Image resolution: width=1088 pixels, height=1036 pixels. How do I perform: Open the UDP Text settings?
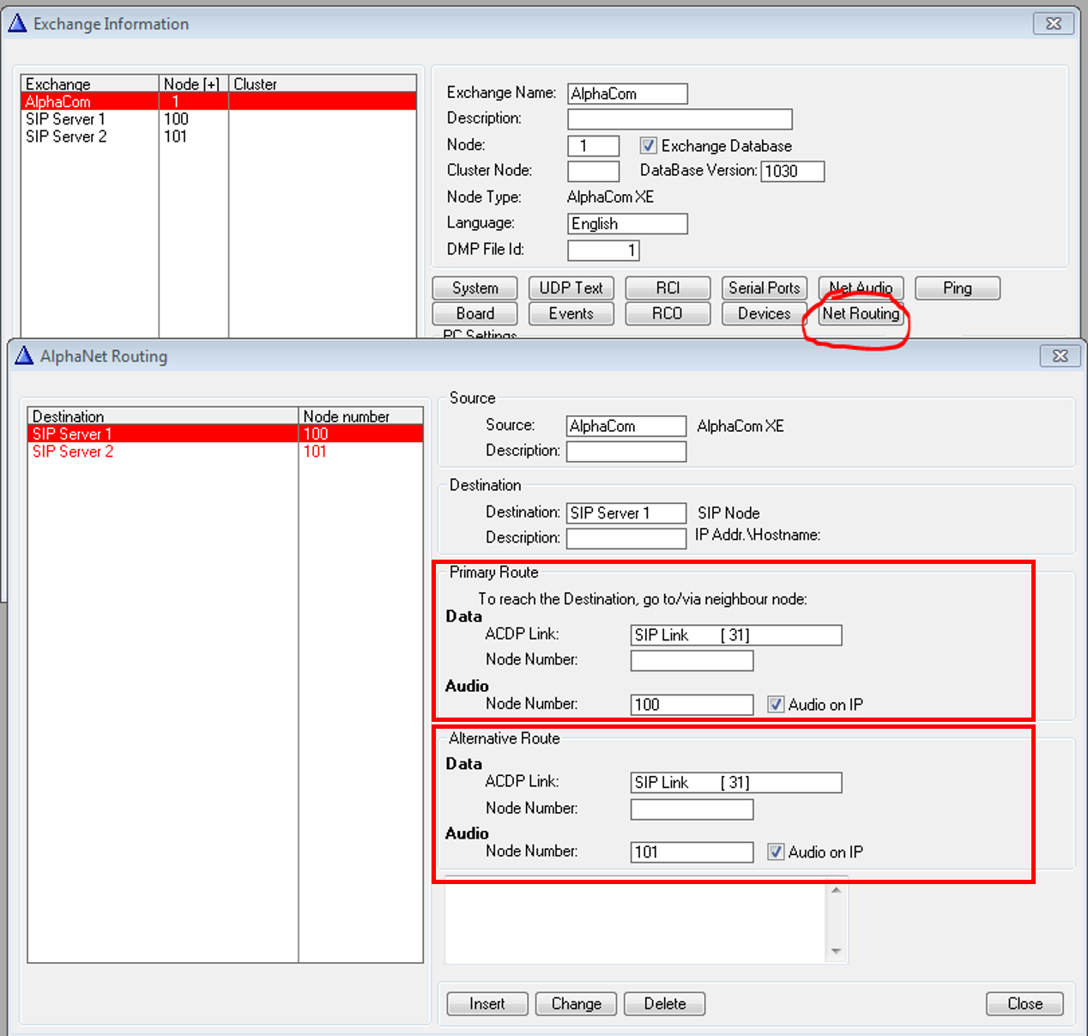pos(571,288)
